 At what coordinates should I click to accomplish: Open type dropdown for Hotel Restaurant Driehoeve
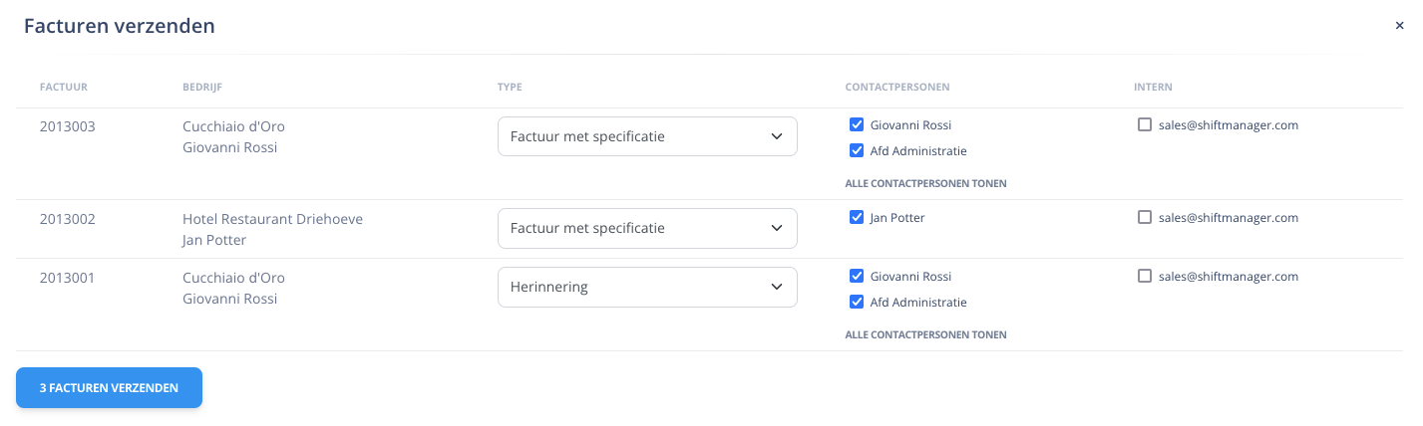(x=647, y=228)
